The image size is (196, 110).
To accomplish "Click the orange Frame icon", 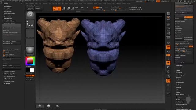I will point(168,63).
